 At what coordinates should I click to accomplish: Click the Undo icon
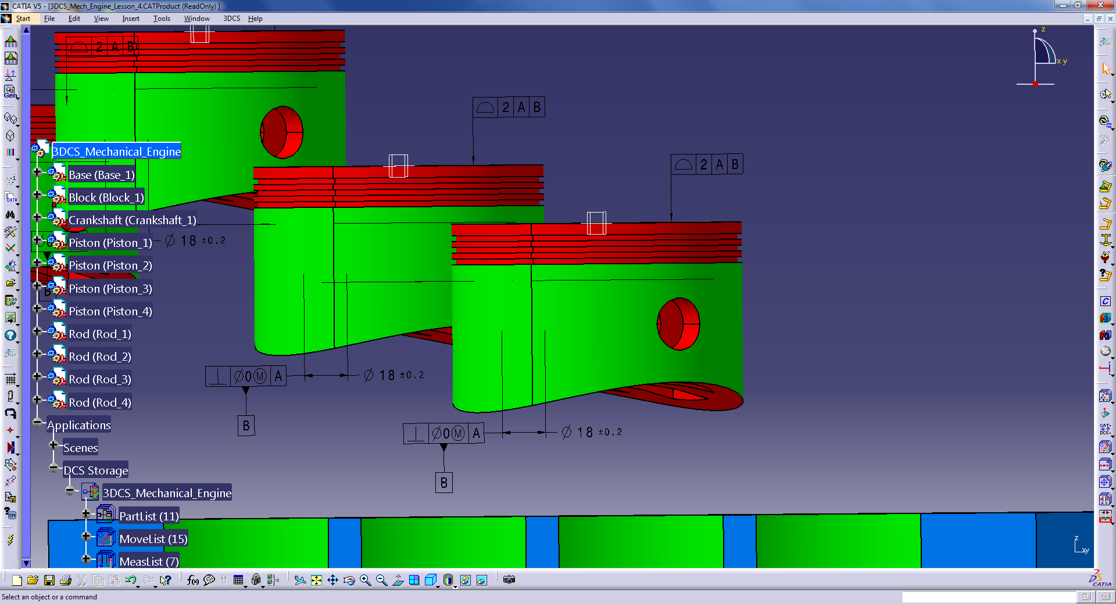tap(131, 580)
